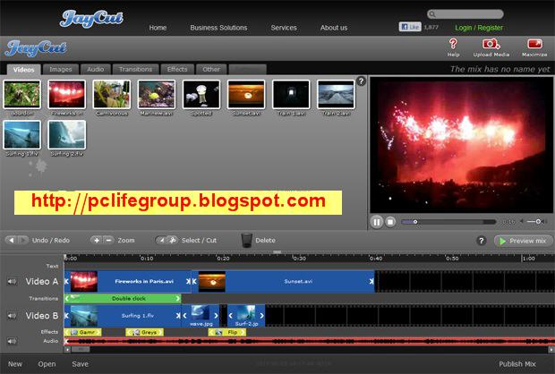Viewport: 555px width, 374px height.
Task: Switch to the Videos tab
Action: [x=23, y=70]
